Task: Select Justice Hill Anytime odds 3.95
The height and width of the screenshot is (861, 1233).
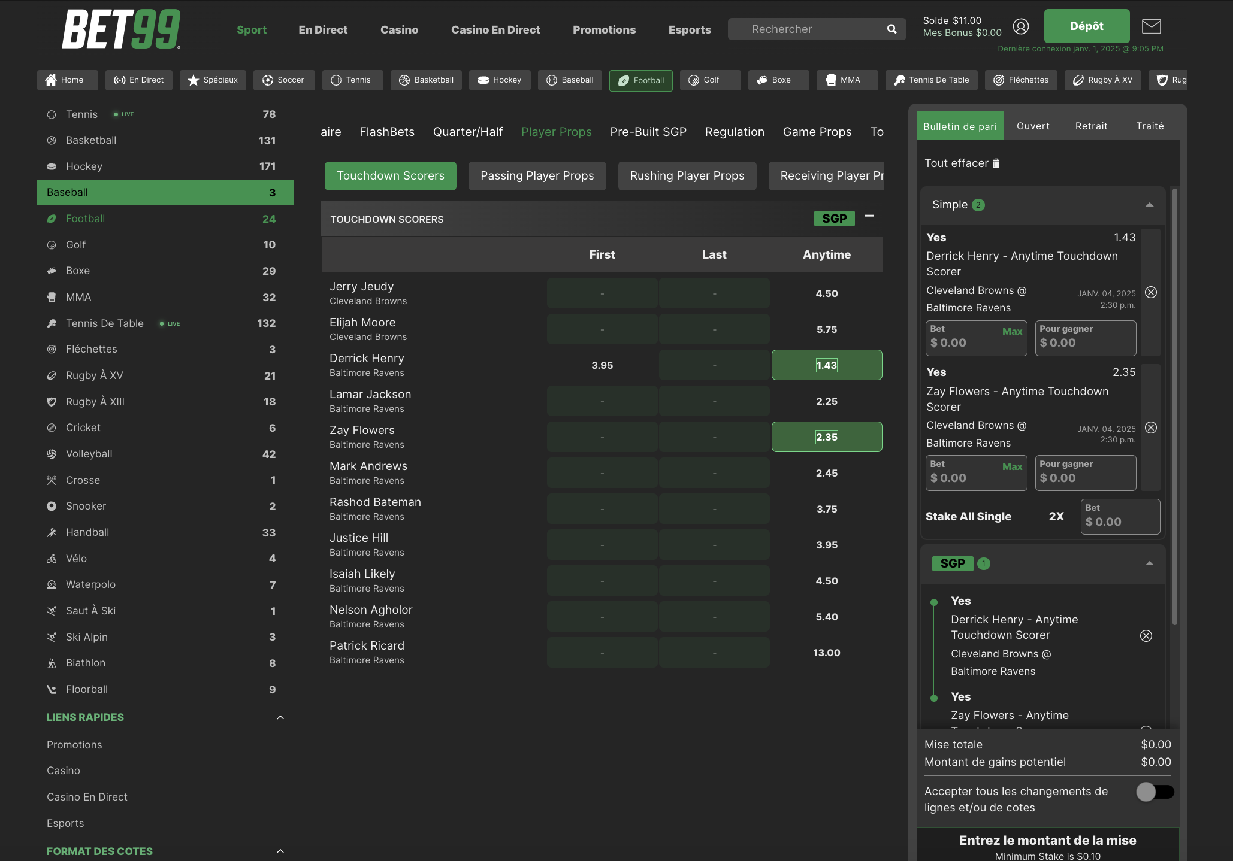Action: pos(827,545)
